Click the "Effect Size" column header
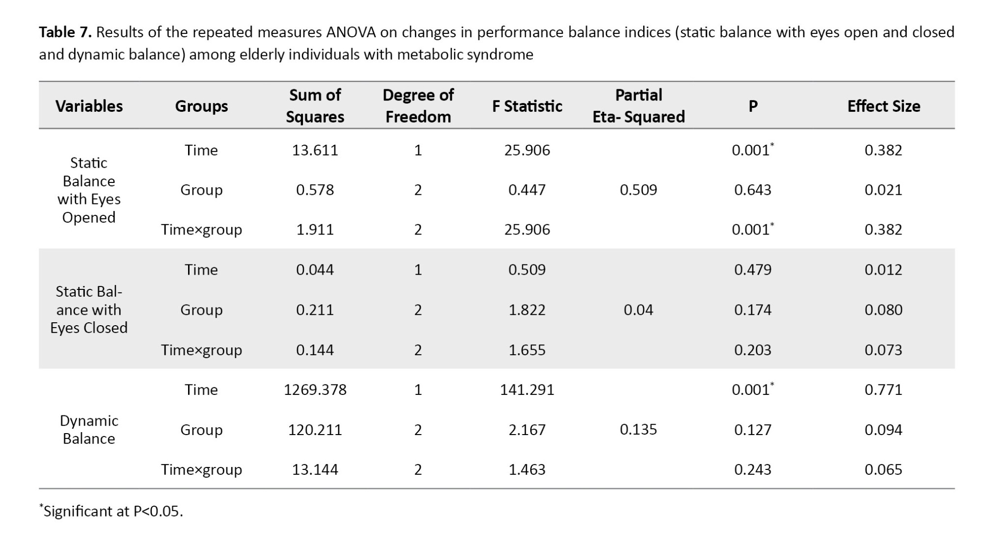 pyautogui.click(x=883, y=106)
